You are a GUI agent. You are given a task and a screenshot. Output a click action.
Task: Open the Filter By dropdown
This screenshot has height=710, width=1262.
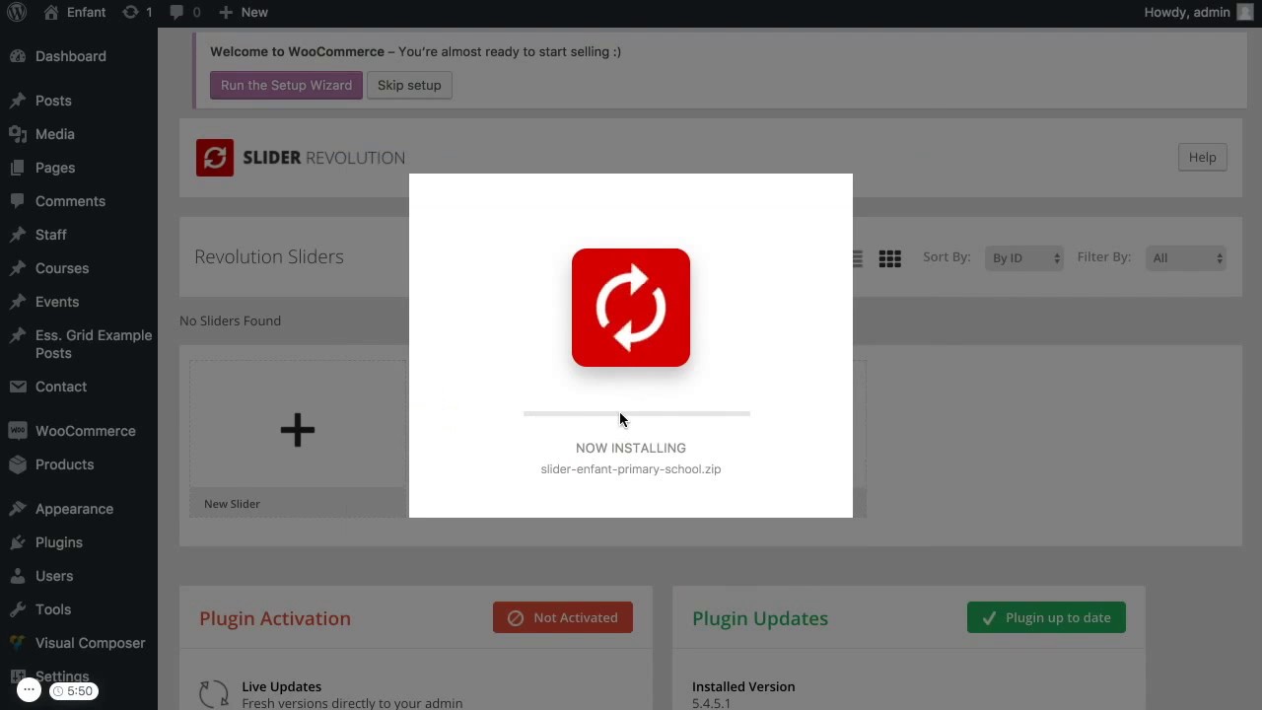click(1186, 257)
